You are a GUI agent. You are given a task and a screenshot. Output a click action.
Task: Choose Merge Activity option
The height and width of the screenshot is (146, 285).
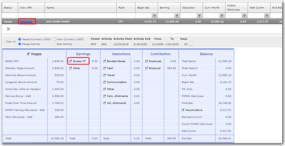tap(20, 44)
